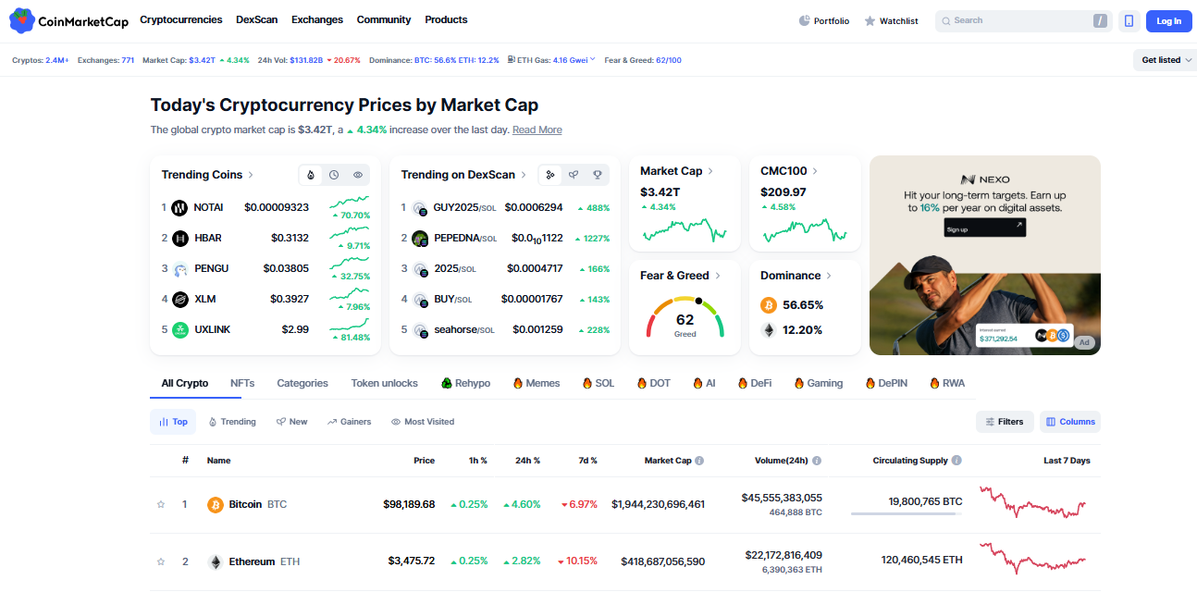This screenshot has height=592, width=1197.
Task: Click the Ethereum icon in Dominance card
Action: point(769,330)
